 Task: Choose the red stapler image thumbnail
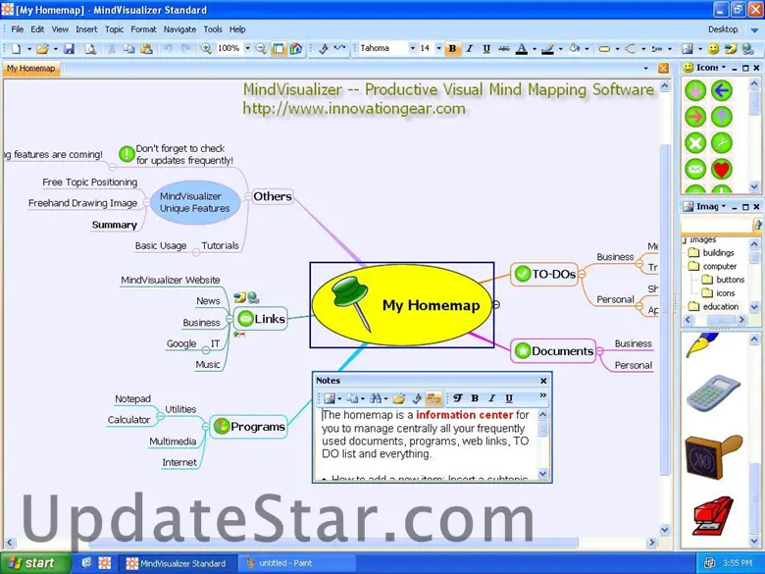tap(713, 515)
